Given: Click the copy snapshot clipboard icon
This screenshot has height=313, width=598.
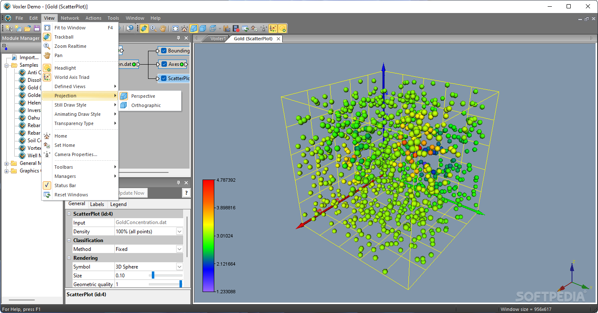Looking at the screenshot, I should coord(226,29).
